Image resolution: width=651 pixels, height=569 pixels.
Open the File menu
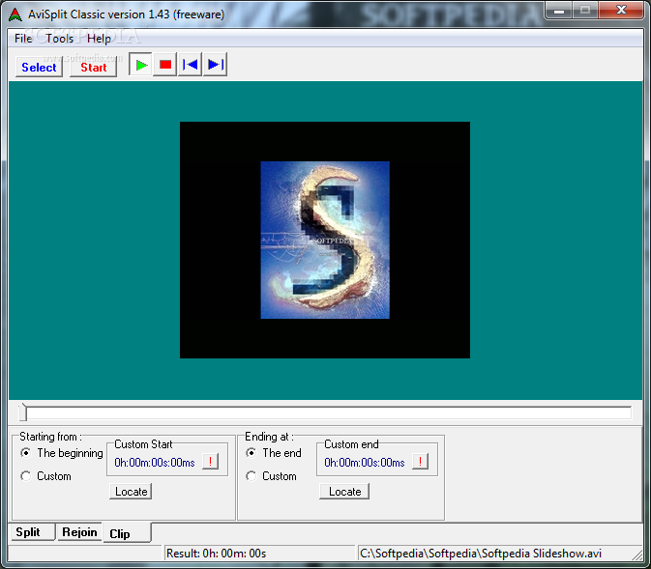[x=23, y=39]
